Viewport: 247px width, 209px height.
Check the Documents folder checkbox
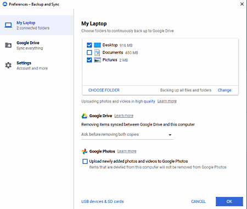coord(89,53)
